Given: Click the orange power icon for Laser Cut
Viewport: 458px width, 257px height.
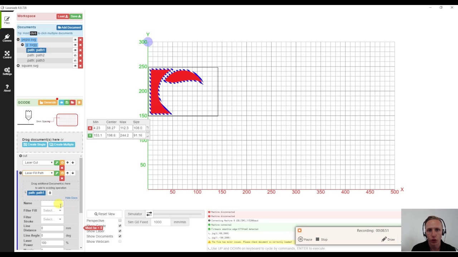Looking at the screenshot, I should (62, 163).
